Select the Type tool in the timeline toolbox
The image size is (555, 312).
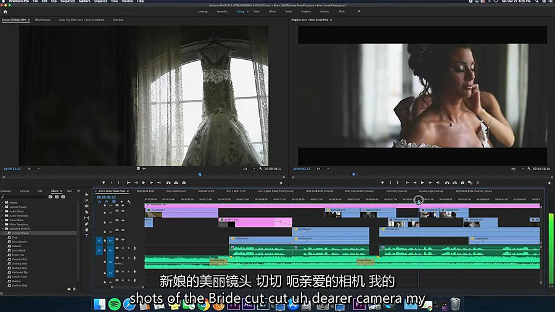click(86, 236)
